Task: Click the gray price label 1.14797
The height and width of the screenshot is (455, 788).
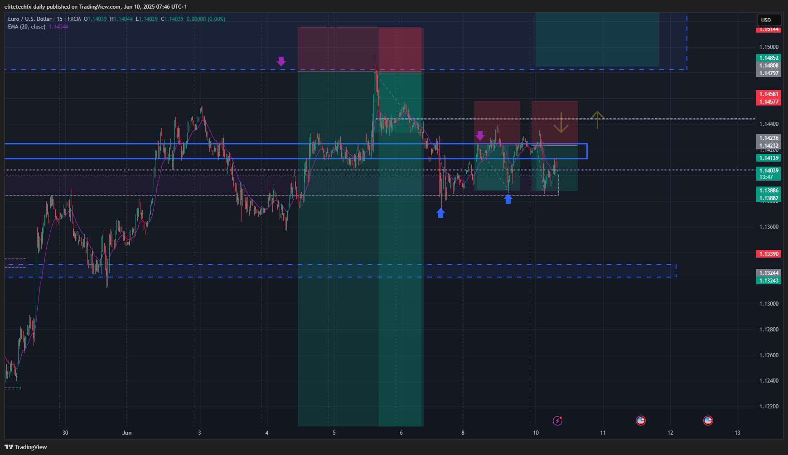Action: click(x=769, y=73)
